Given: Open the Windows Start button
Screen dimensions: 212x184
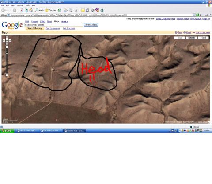Looking at the screenshot, I should coord(7,131).
